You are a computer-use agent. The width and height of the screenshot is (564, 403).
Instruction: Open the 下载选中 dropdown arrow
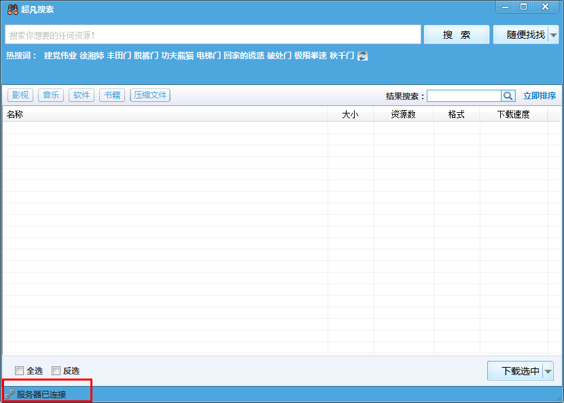pos(547,371)
